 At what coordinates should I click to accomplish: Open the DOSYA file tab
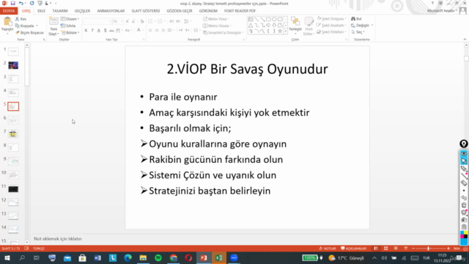[9, 11]
